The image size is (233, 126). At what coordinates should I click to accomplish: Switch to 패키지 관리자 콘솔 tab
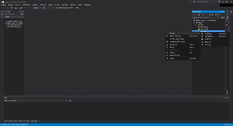point(11,121)
